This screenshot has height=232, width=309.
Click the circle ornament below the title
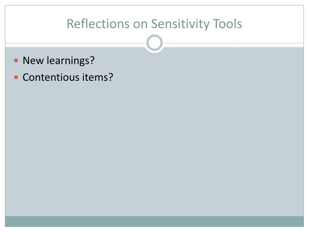pos(154,43)
